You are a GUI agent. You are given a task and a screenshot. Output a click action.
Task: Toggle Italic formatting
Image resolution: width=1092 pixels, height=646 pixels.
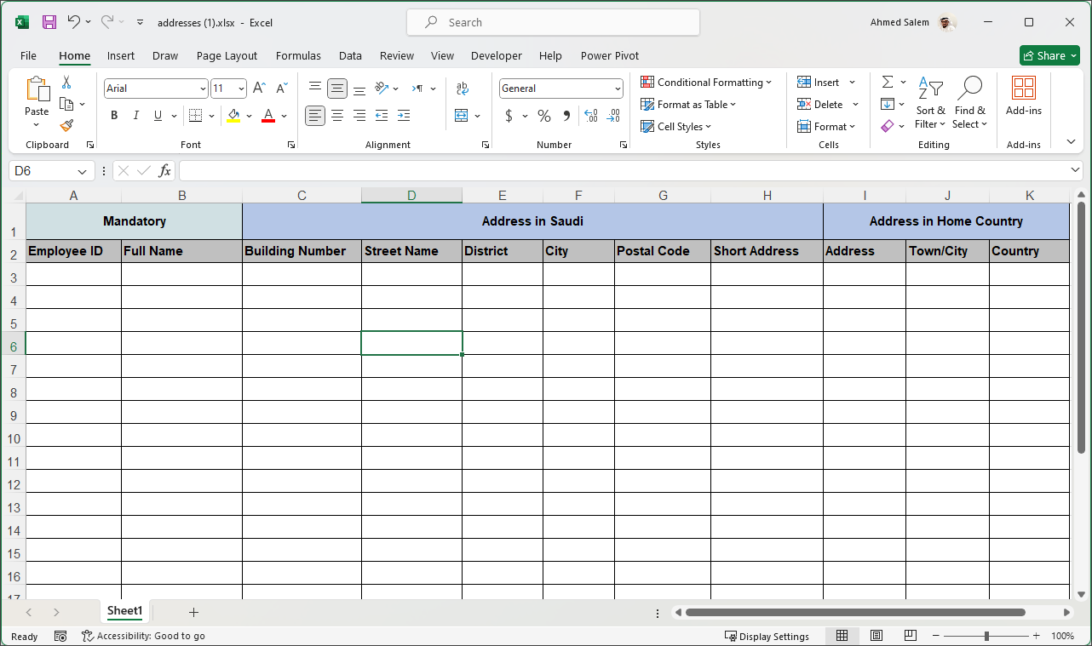point(135,116)
